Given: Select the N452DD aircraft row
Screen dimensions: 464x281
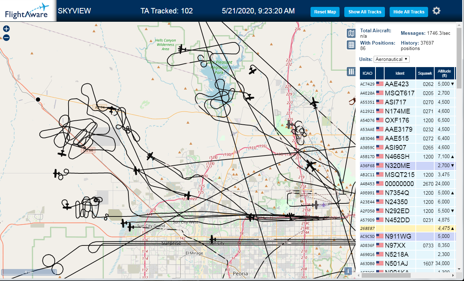Looking at the screenshot, I should (x=407, y=220).
